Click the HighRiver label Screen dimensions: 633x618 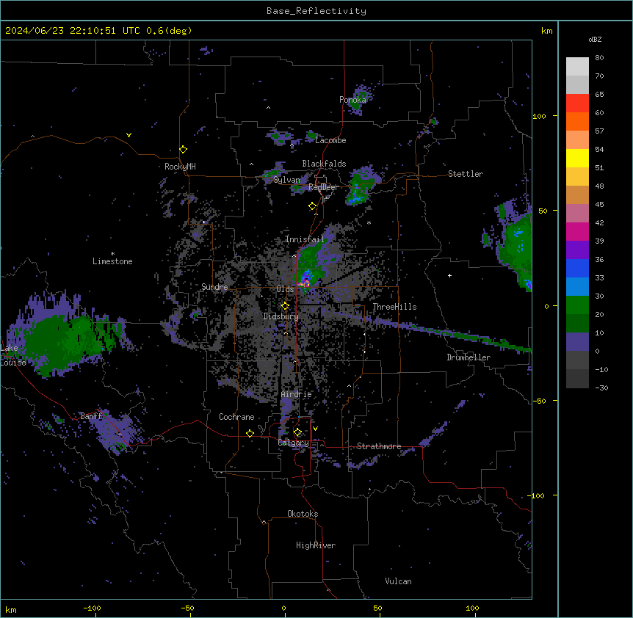316,545
